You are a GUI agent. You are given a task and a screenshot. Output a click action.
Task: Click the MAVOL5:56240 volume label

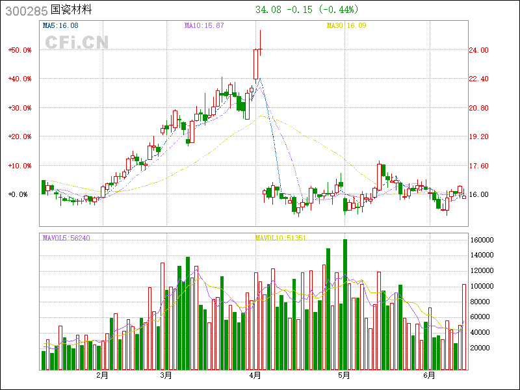[x=66, y=239]
